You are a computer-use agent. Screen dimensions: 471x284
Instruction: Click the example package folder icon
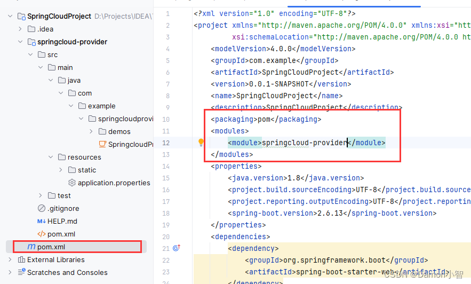pos(82,106)
